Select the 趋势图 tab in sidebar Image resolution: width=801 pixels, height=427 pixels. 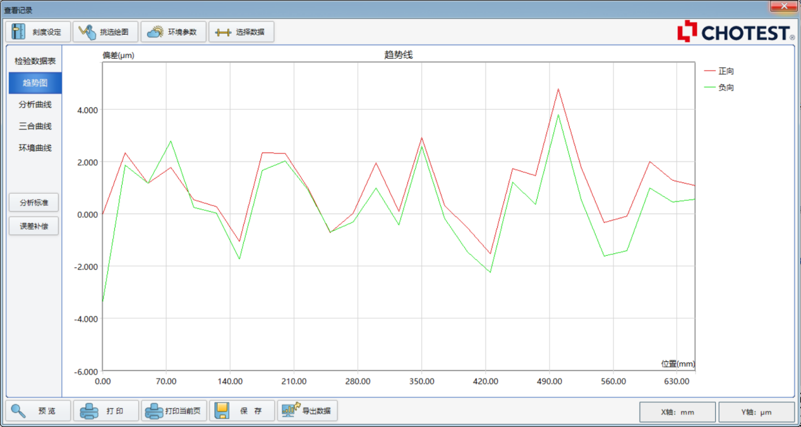(35, 83)
